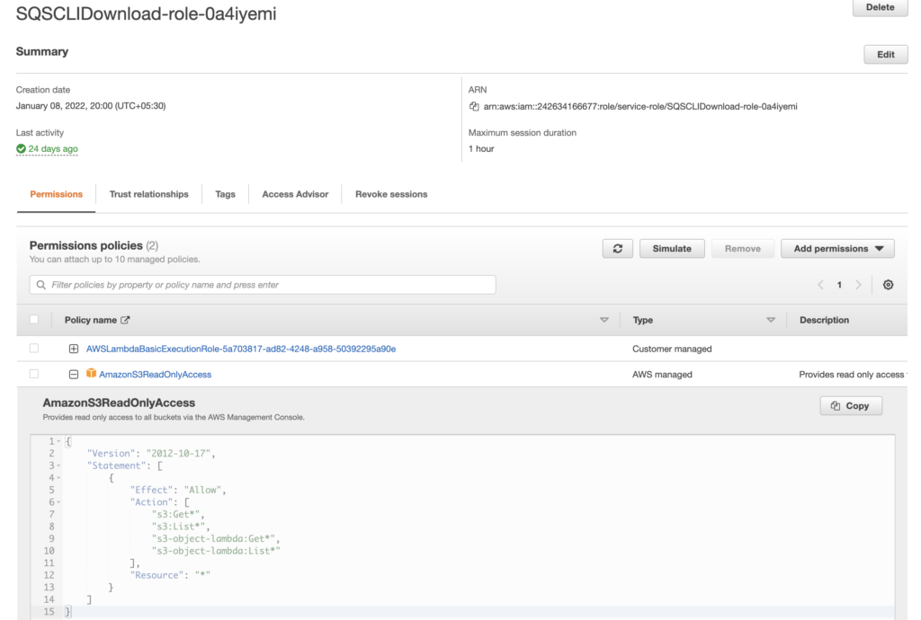Select the checkbox for AWSLambdaBasicExecutionRole policy

(33, 348)
